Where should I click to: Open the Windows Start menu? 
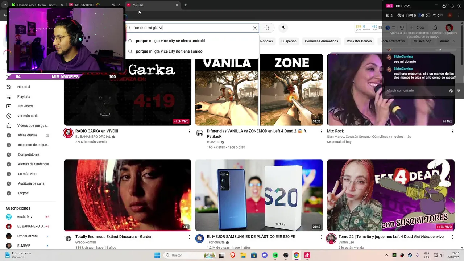(157, 255)
